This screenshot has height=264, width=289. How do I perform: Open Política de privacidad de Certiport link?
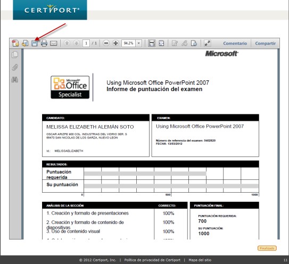[152, 260]
